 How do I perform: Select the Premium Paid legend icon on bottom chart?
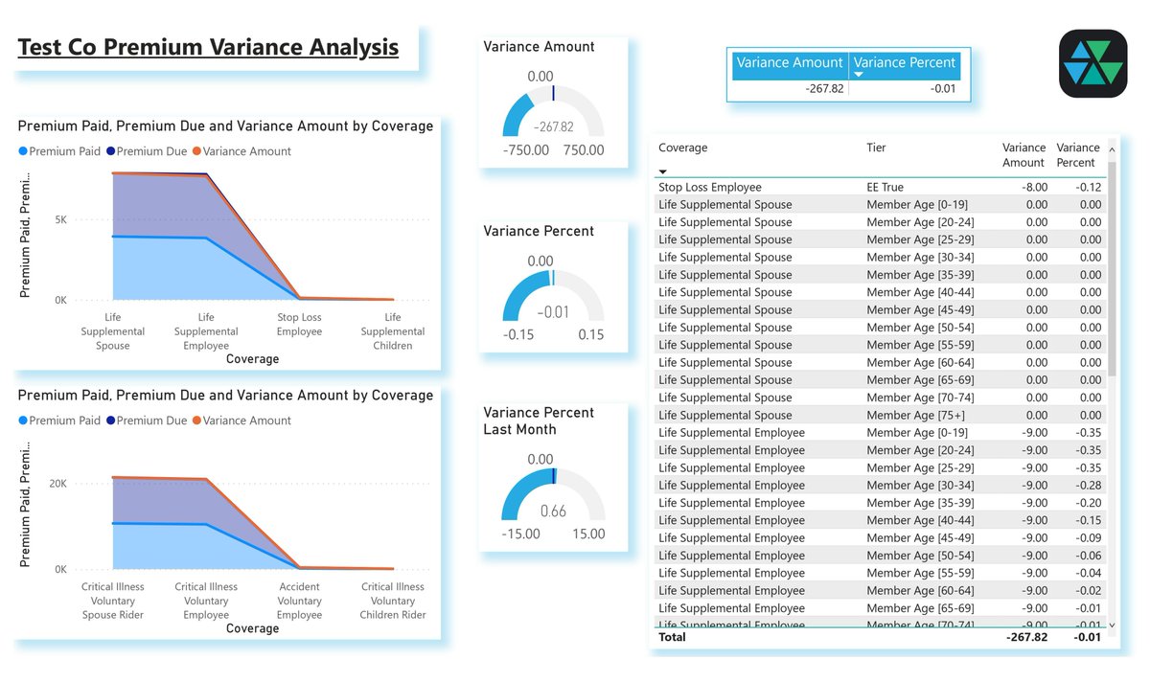point(24,420)
